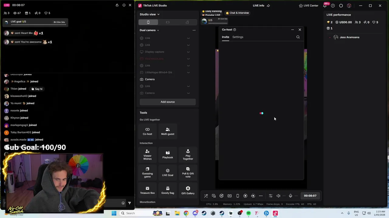Viewport: 389px width, 218px height.
Task: Click Say hi next to Thien
Action: coord(37,89)
